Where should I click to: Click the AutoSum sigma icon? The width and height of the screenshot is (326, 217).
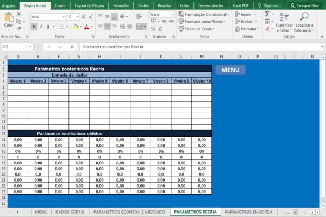267,14
